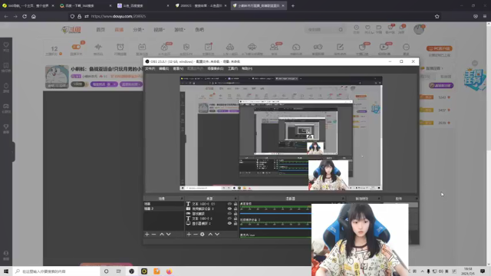The width and height of the screenshot is (491, 276).
Task: Adjust desktop audio volume slider
Action: point(275,213)
